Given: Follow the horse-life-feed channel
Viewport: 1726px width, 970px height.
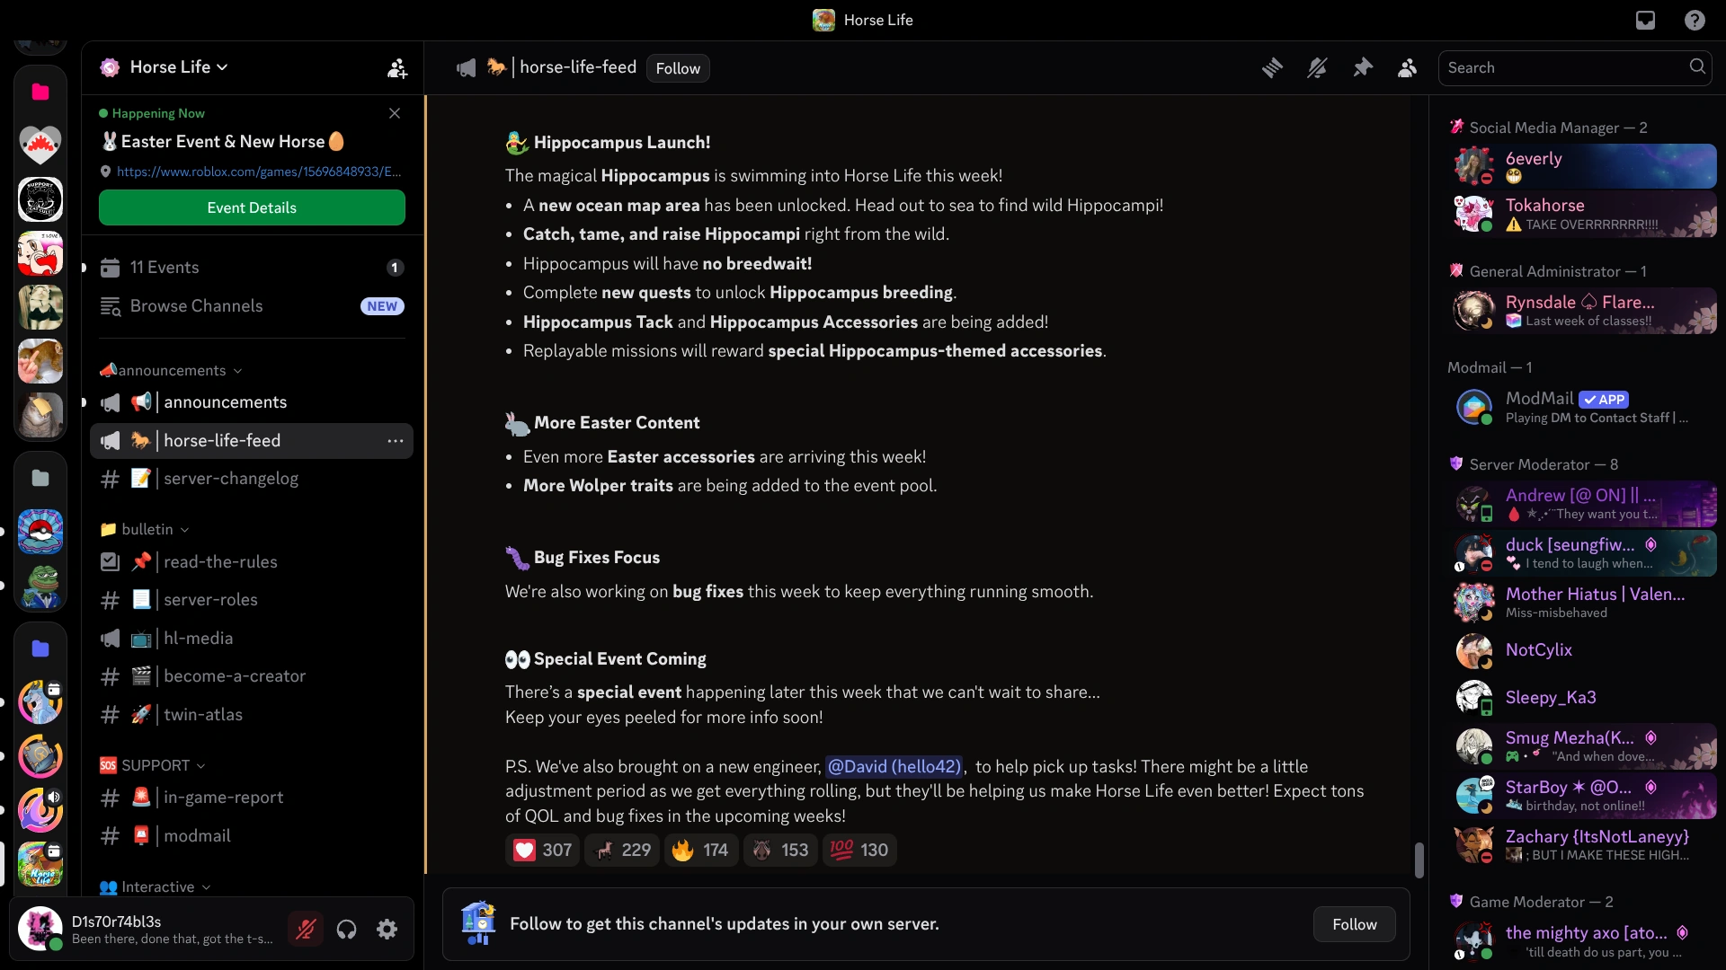Looking at the screenshot, I should 677,67.
